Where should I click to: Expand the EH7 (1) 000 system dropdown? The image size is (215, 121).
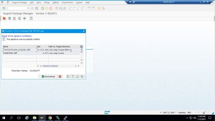point(176,112)
